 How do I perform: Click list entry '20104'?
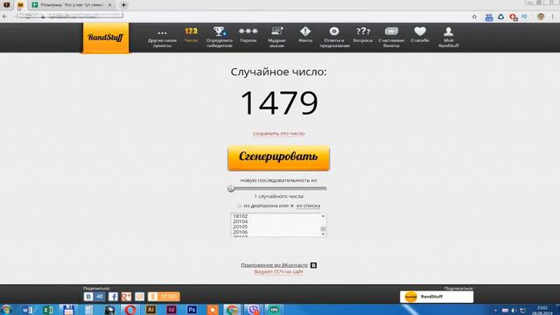click(241, 221)
